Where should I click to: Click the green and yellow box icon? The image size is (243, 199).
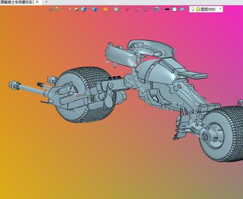click(x=76, y=9)
